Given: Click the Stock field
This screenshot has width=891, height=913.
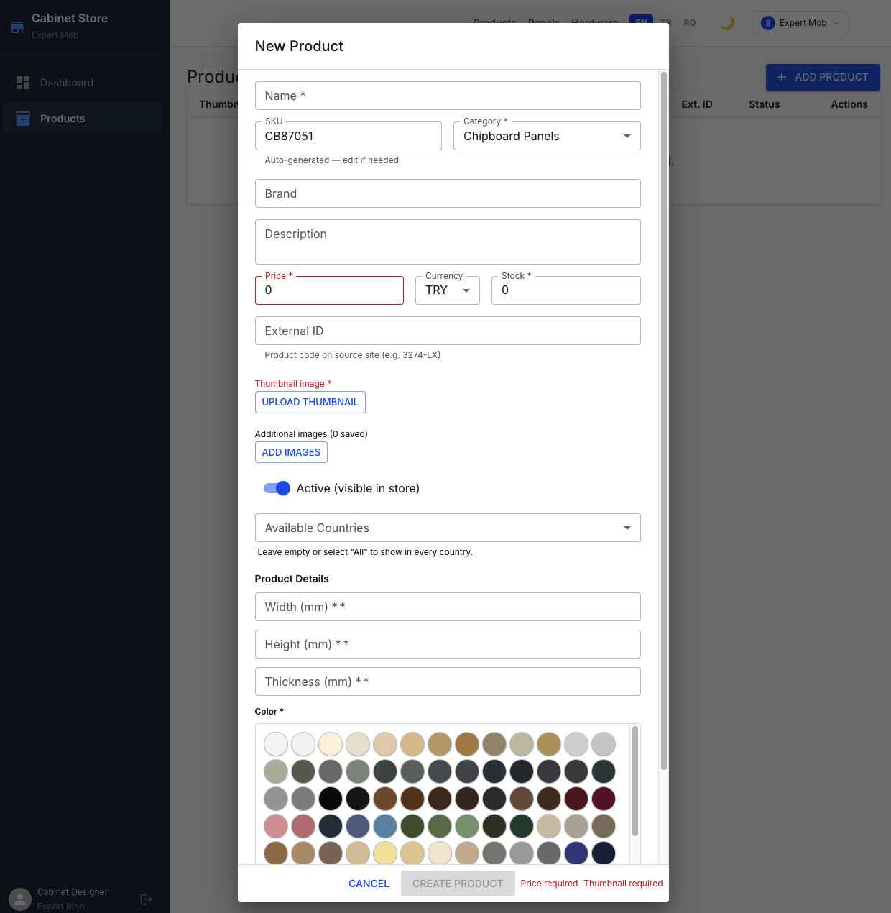Looking at the screenshot, I should pyautogui.click(x=566, y=290).
